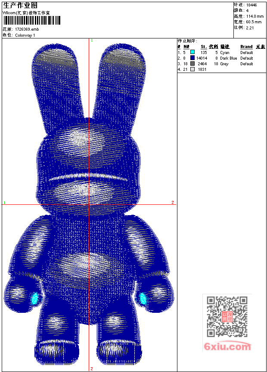The image size is (267, 372).
Task: Click the green '1' marker at left axis end
Action: pos(4,203)
